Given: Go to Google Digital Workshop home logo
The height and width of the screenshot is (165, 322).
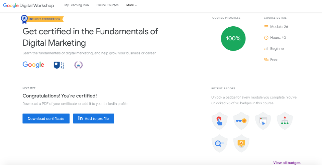Looking at the screenshot, I should pos(28,5).
